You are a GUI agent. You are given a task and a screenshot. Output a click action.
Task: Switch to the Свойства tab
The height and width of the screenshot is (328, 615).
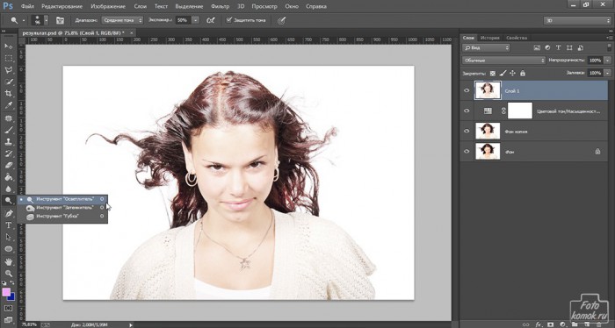click(x=517, y=38)
